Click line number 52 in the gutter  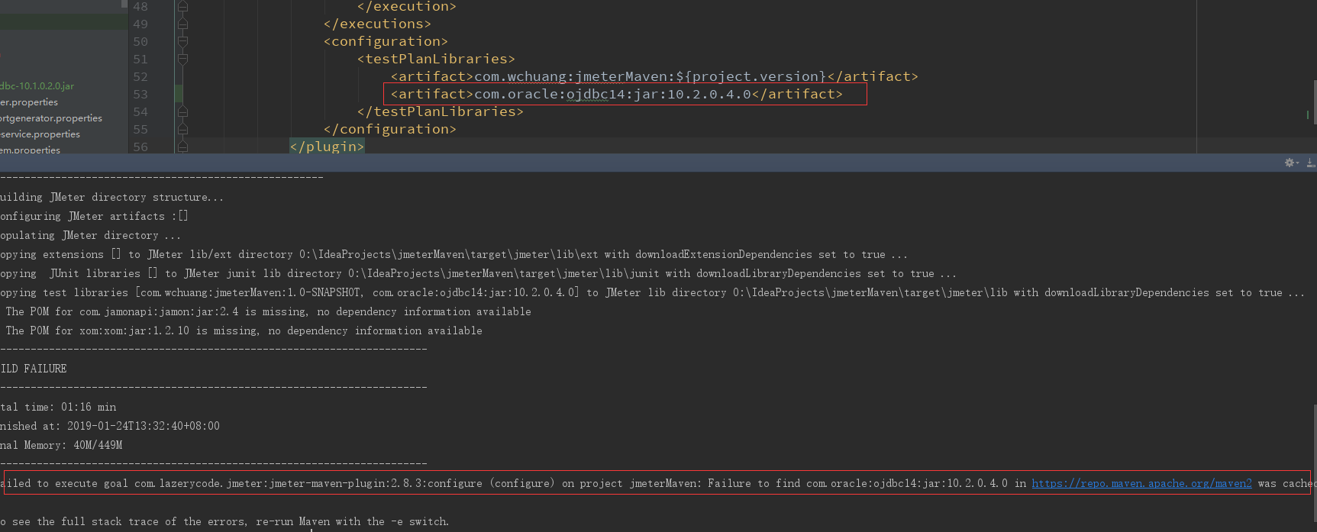click(140, 77)
